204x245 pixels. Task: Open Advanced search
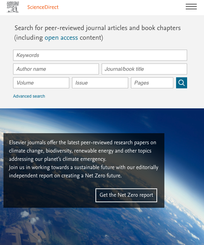click(x=29, y=96)
